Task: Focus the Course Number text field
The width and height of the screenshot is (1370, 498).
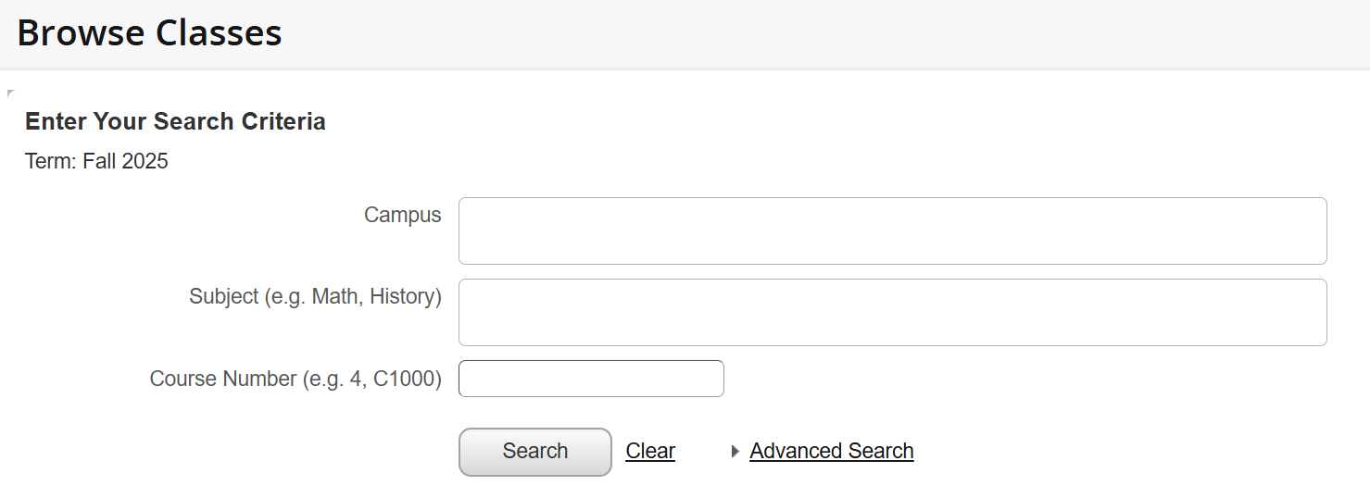Action: pyautogui.click(x=591, y=379)
